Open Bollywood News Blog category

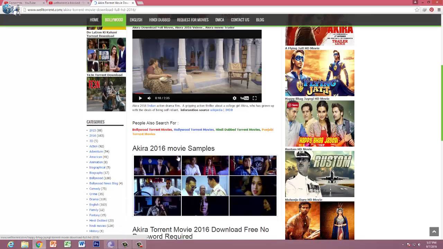pyautogui.click(x=103, y=183)
